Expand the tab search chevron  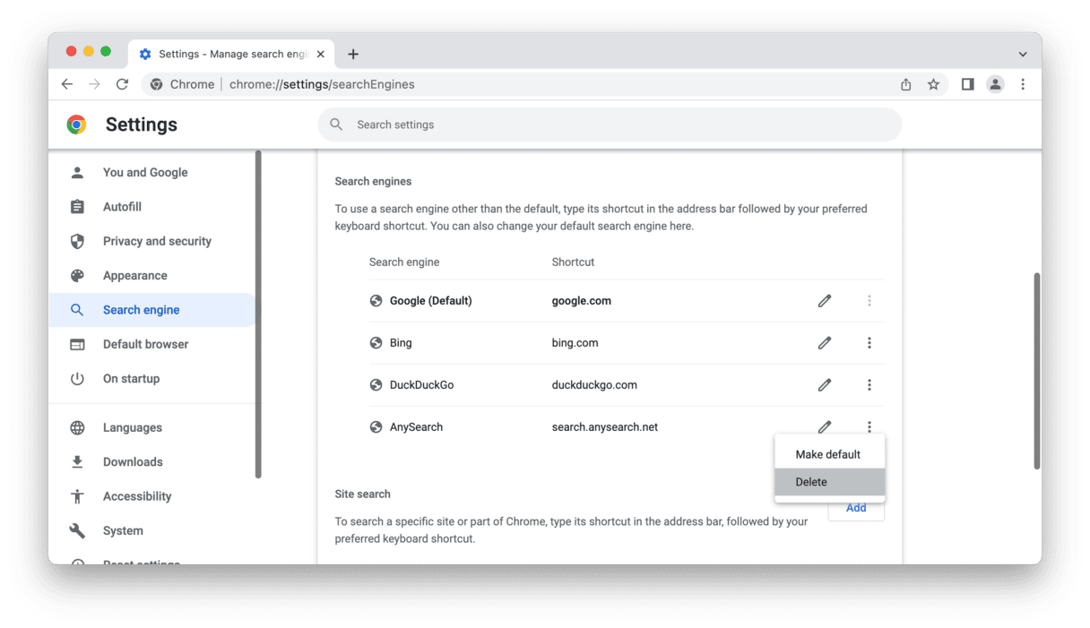tap(1022, 54)
